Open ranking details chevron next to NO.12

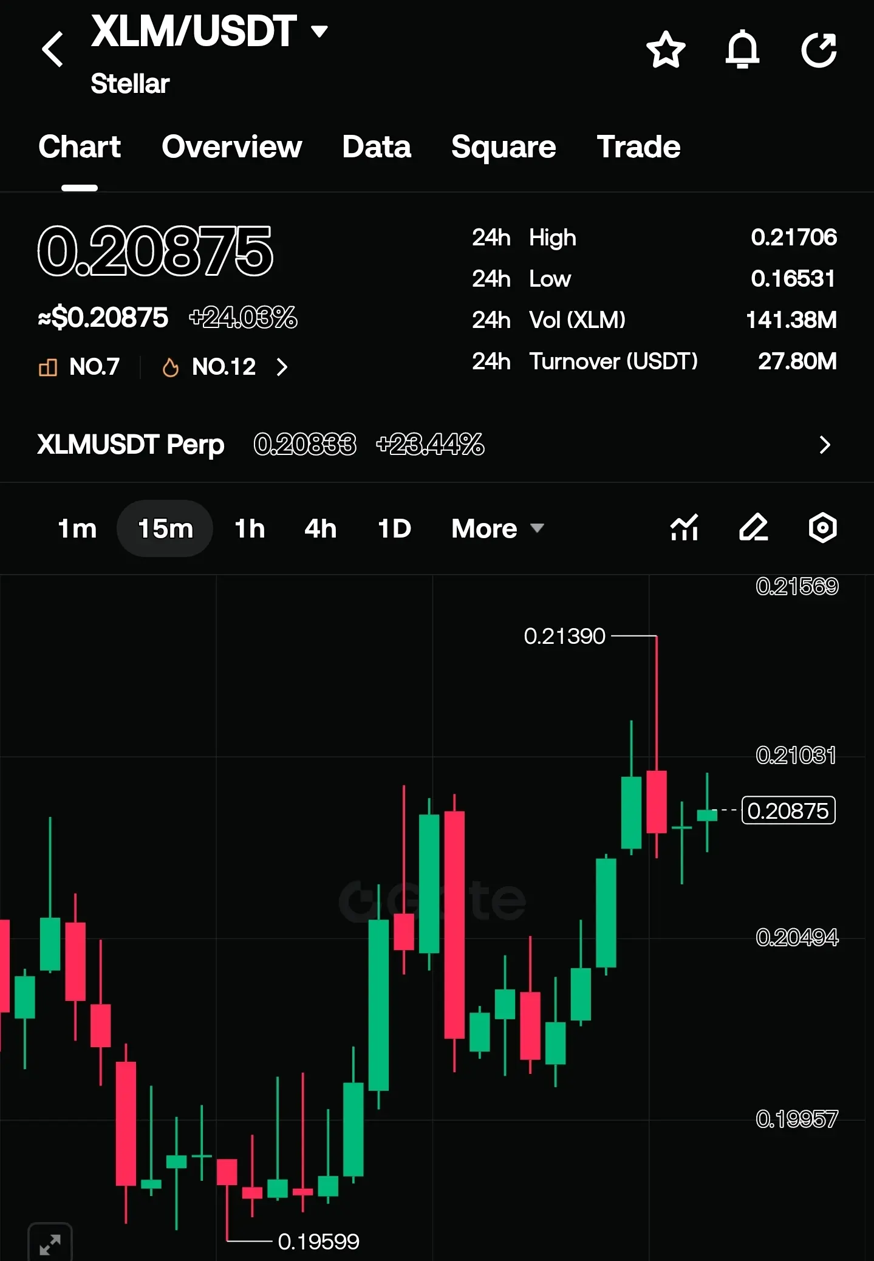(282, 367)
